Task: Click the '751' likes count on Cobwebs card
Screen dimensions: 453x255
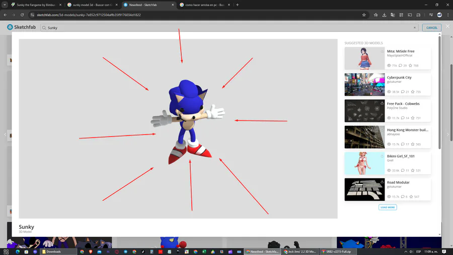Action: click(x=418, y=118)
